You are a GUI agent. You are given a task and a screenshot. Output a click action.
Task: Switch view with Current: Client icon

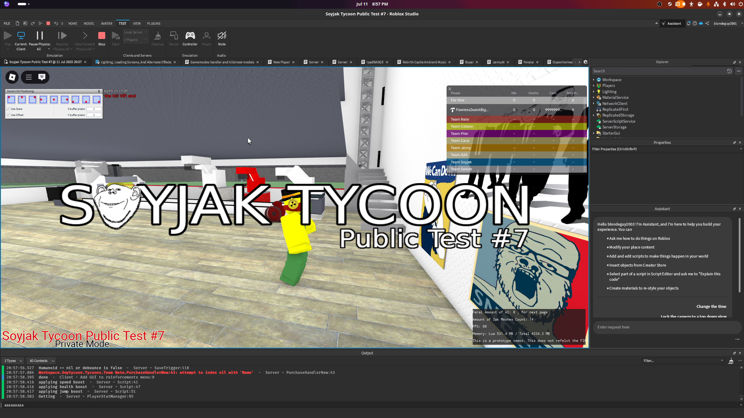pyautogui.click(x=21, y=35)
